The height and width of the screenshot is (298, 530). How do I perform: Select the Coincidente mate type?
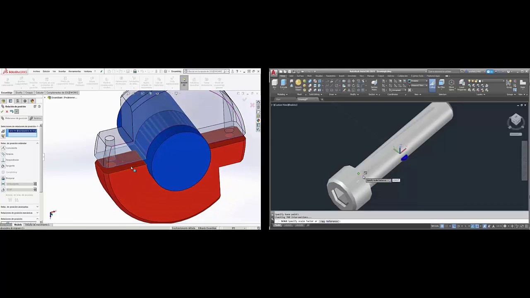click(10, 148)
